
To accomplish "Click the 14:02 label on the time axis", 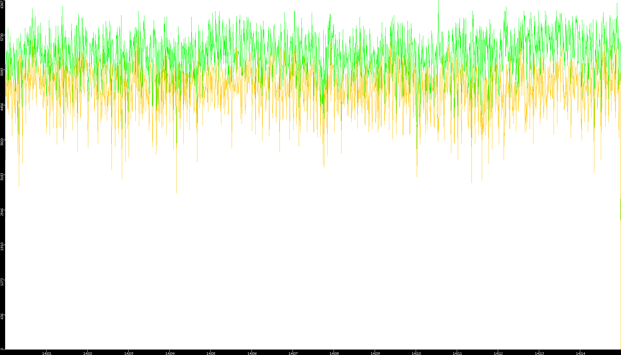I will pos(88,353).
